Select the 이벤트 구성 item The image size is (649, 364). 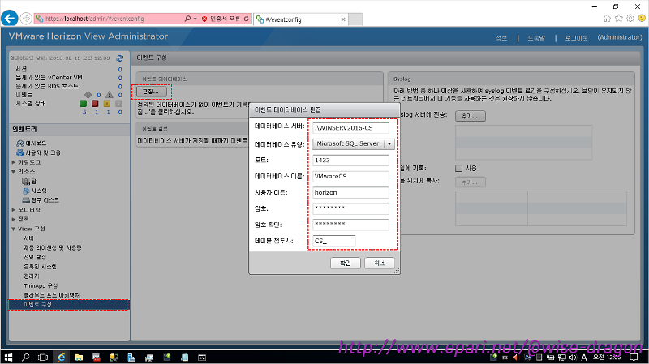point(68,305)
